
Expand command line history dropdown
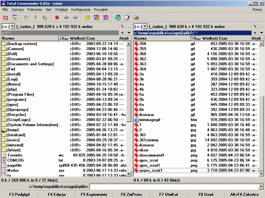[x=261, y=186]
